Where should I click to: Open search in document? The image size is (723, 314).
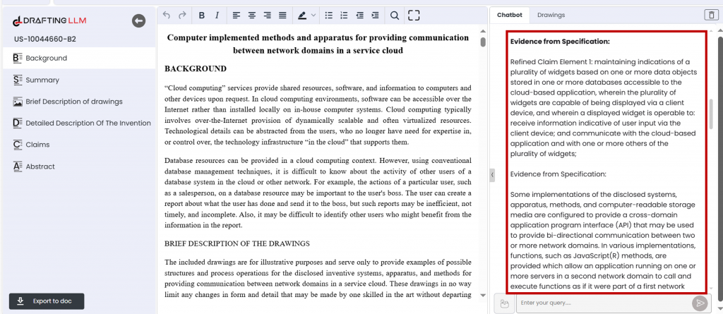pos(394,16)
